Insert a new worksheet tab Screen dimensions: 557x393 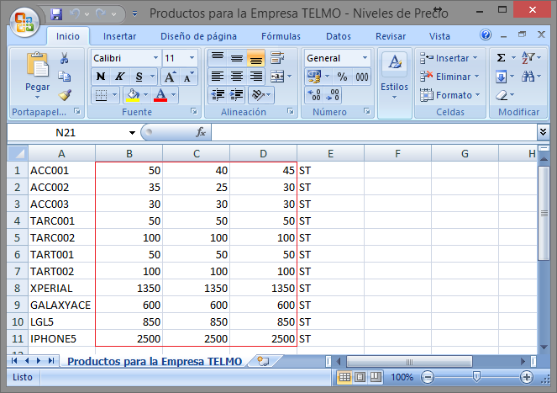[x=263, y=361]
